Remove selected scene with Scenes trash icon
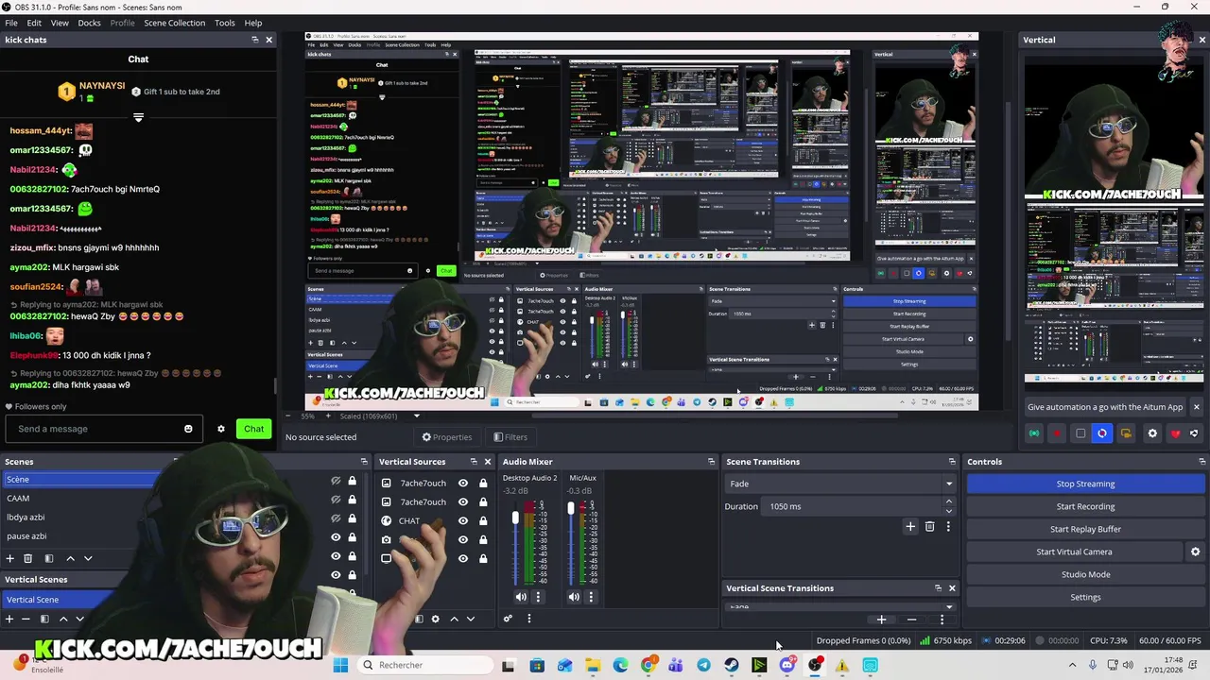 27,558
